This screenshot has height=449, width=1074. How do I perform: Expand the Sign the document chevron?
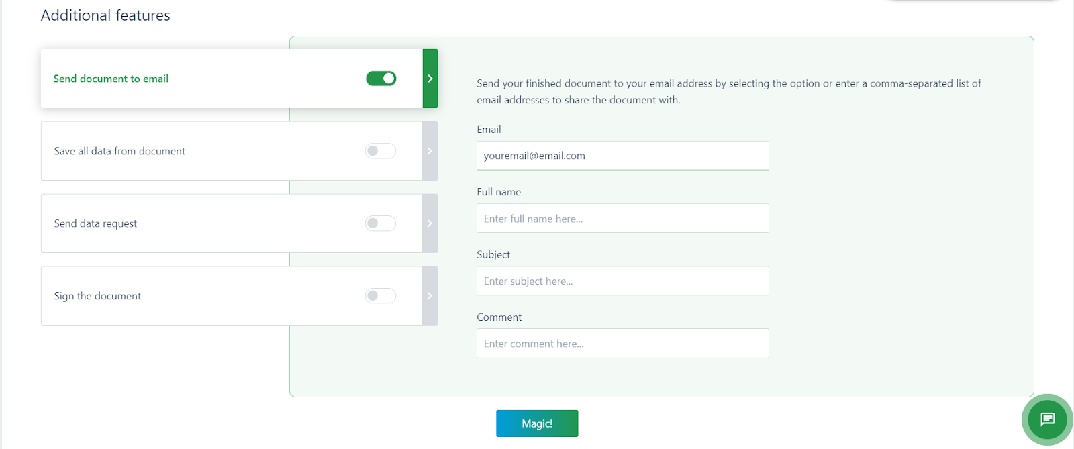click(430, 296)
